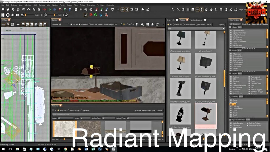Open the Surface Type dropdown
Viewport: 270px width, 152px height.
coord(108,118)
